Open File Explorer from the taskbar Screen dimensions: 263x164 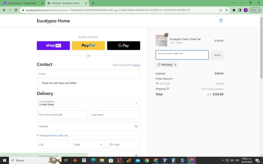[x=102, y=160]
